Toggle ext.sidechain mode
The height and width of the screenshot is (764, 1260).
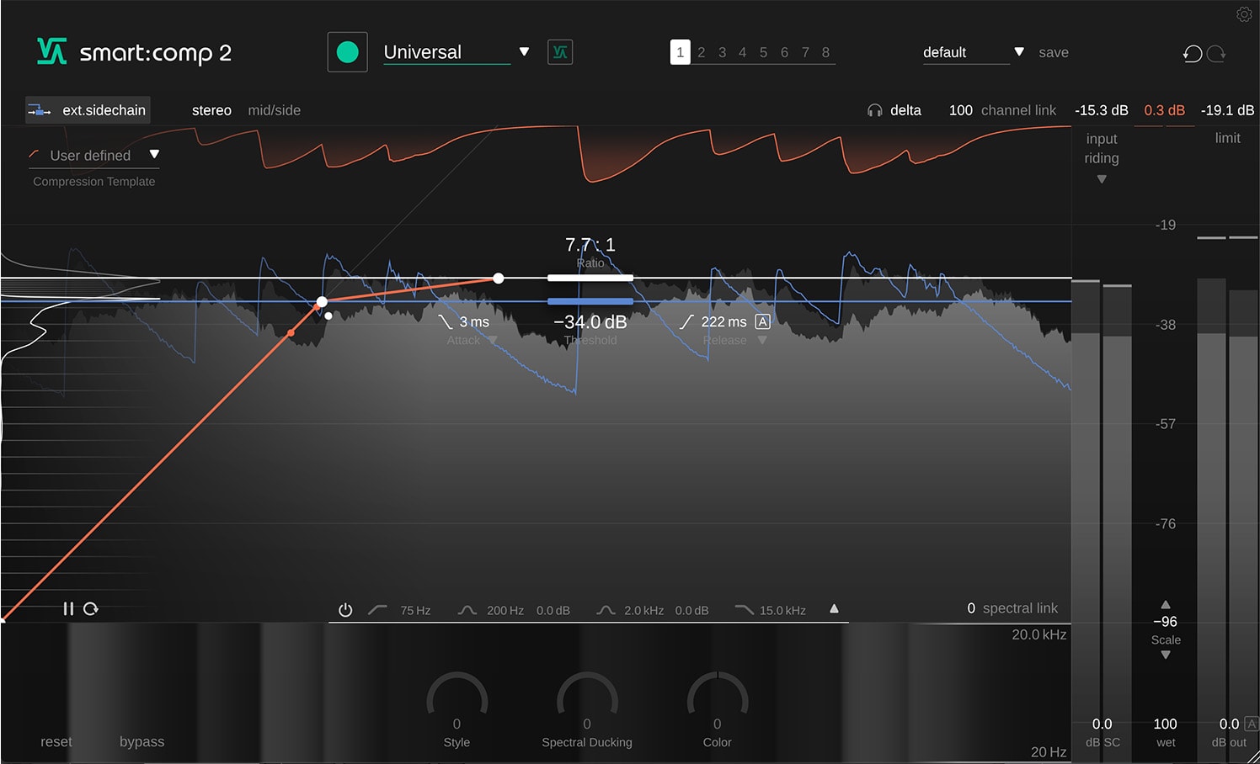[x=88, y=110]
